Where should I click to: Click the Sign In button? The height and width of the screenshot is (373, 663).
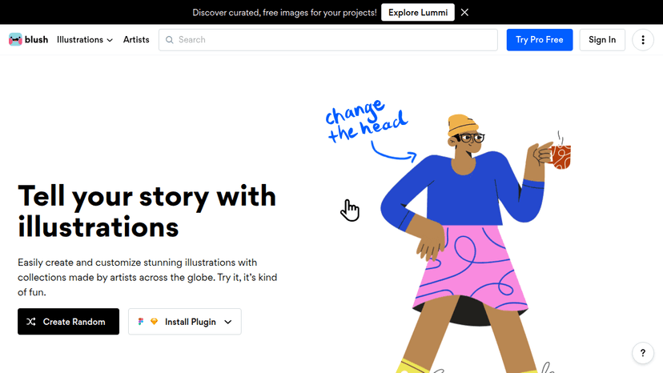tap(602, 40)
